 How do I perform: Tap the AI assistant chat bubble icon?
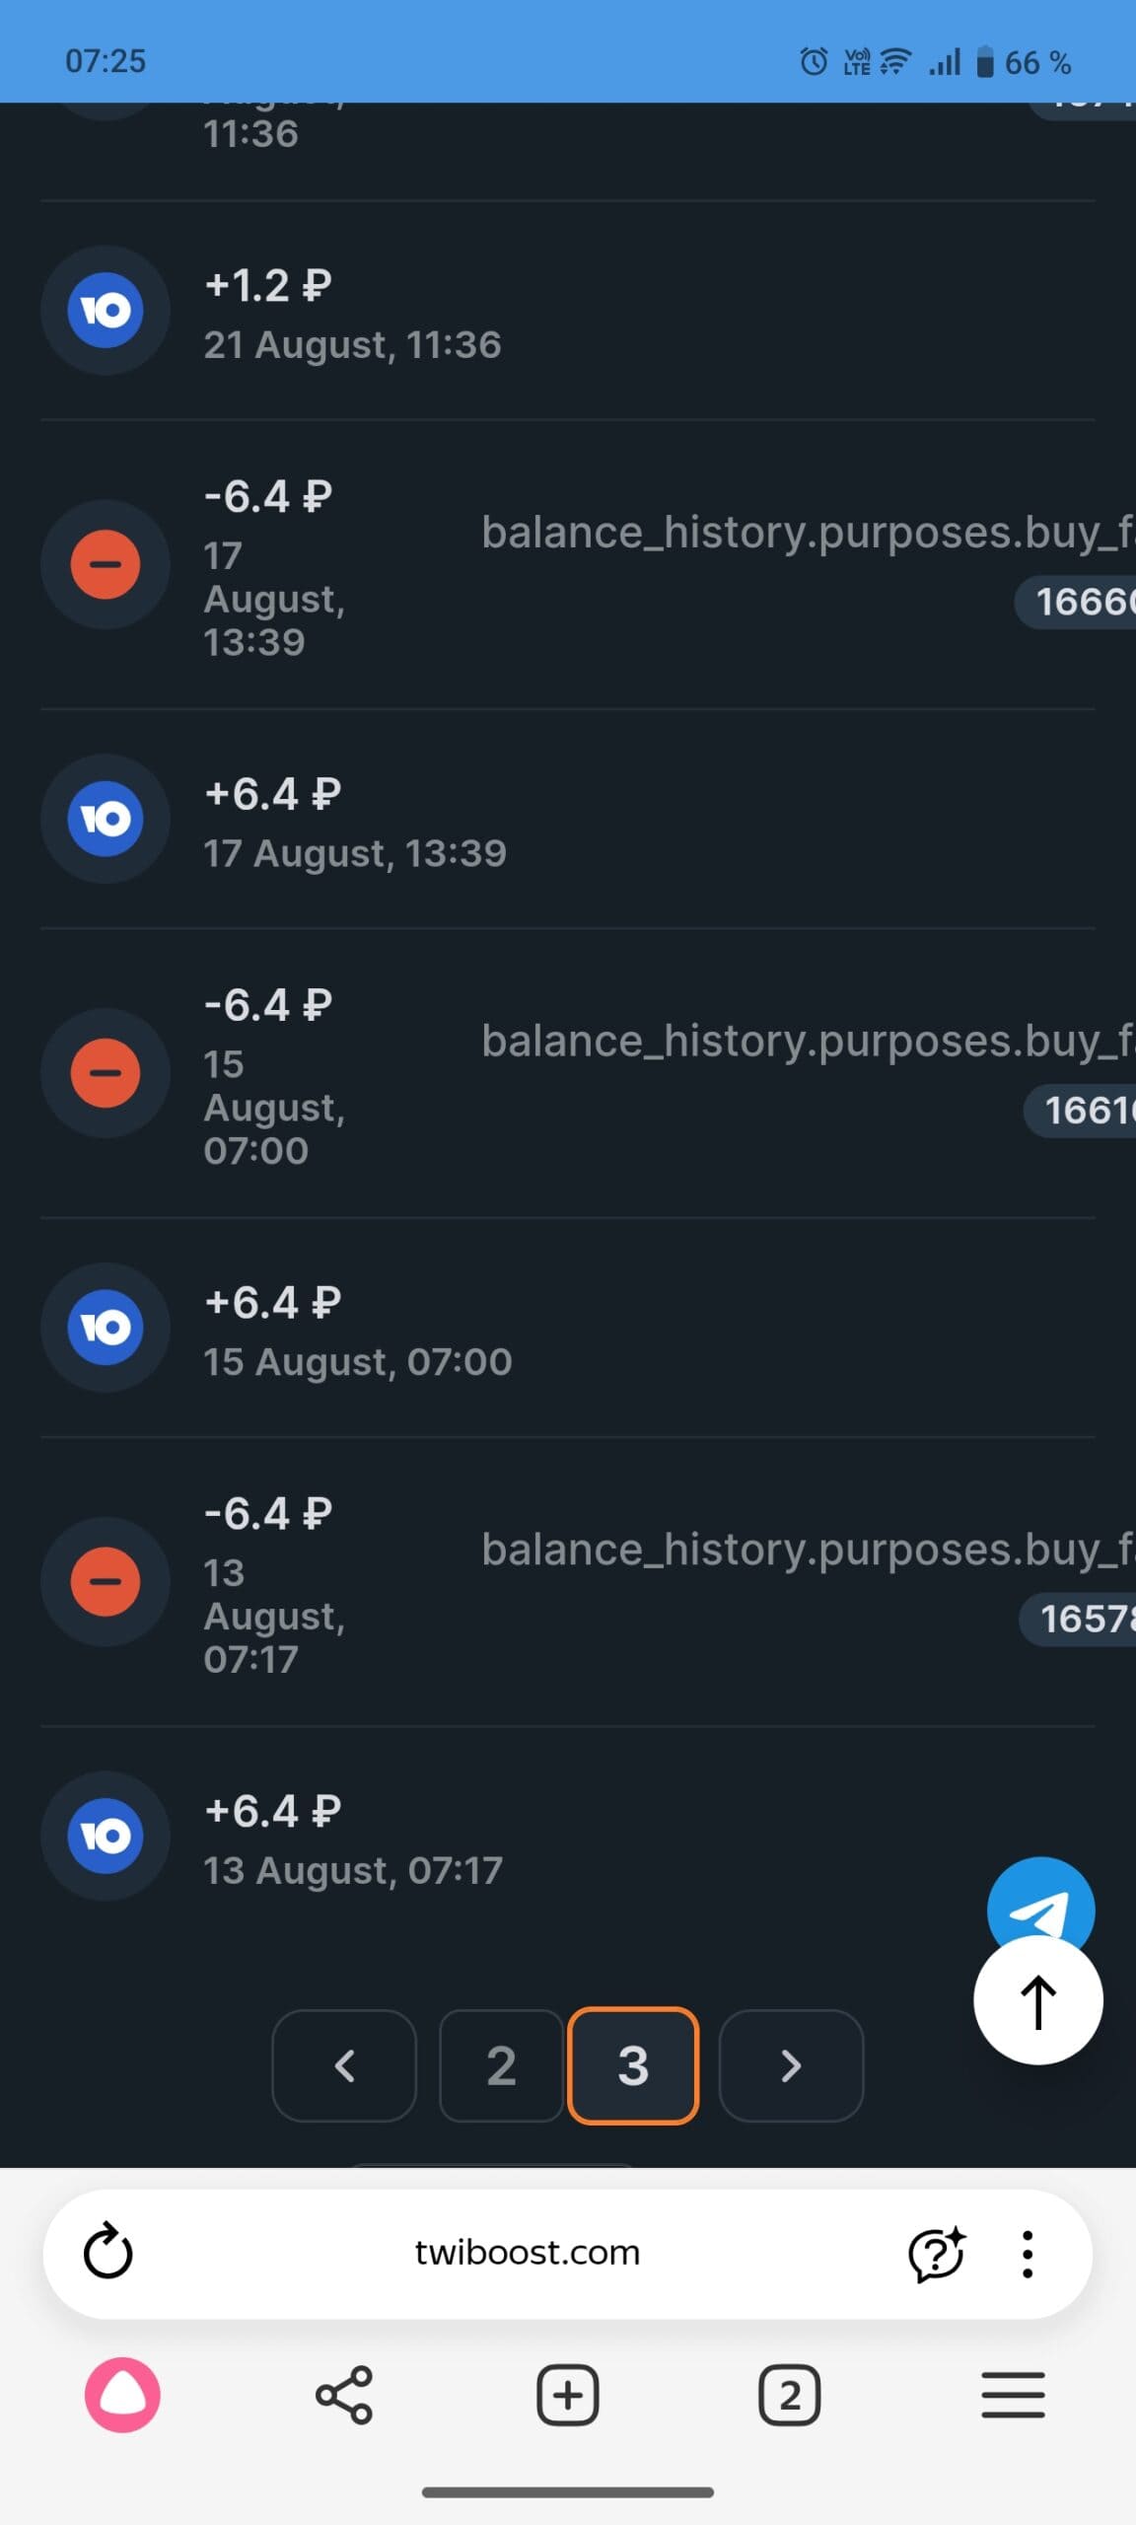[935, 2254]
